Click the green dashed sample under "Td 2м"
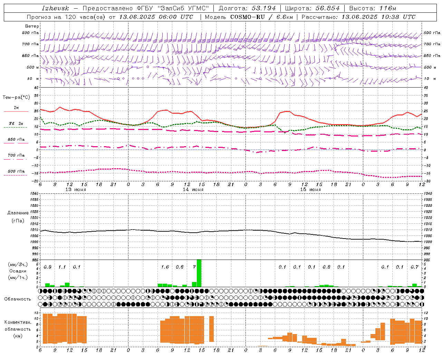 [x=15, y=128]
